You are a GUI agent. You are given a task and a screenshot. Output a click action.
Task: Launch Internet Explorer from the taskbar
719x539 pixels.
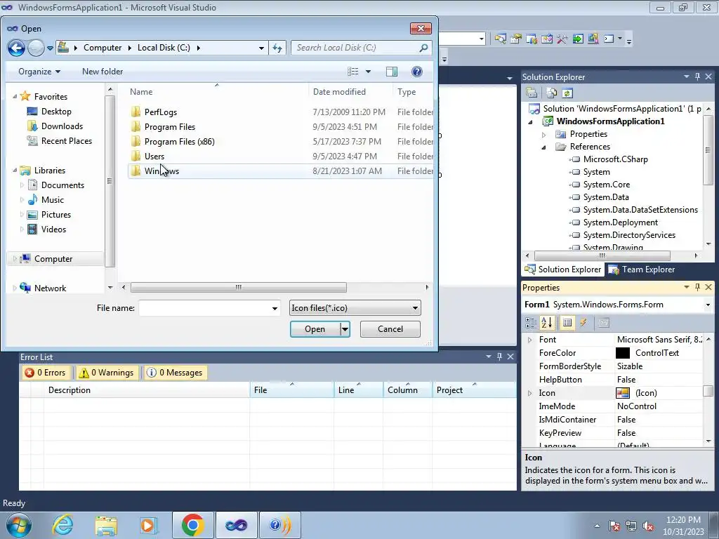[62, 525]
